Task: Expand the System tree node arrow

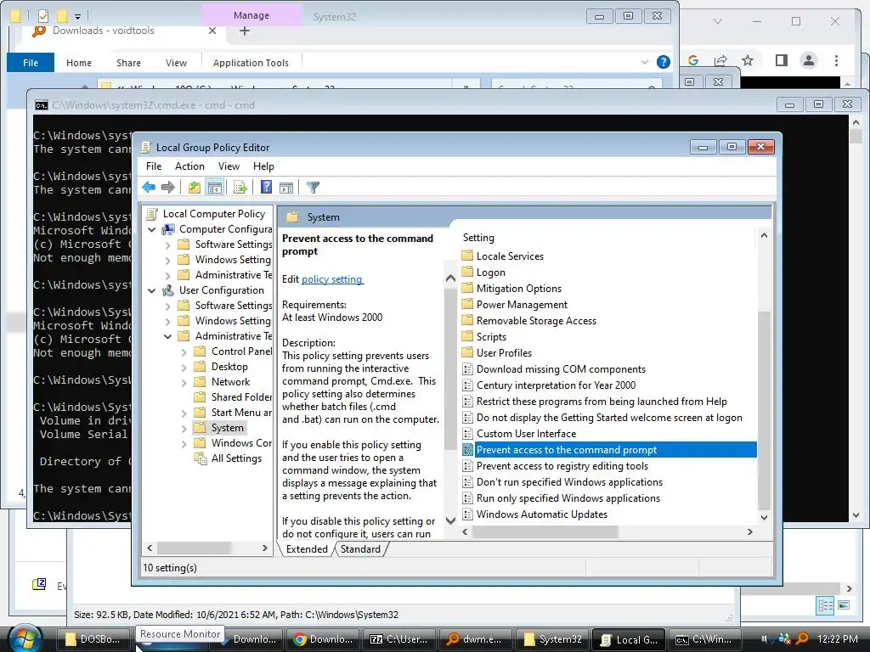Action: 184,428
